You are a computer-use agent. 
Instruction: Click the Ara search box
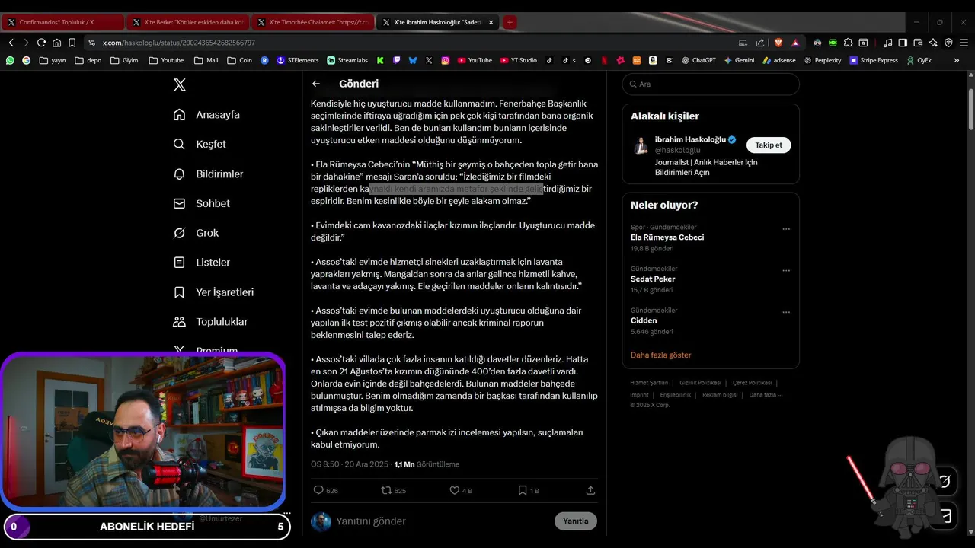pyautogui.click(x=711, y=84)
